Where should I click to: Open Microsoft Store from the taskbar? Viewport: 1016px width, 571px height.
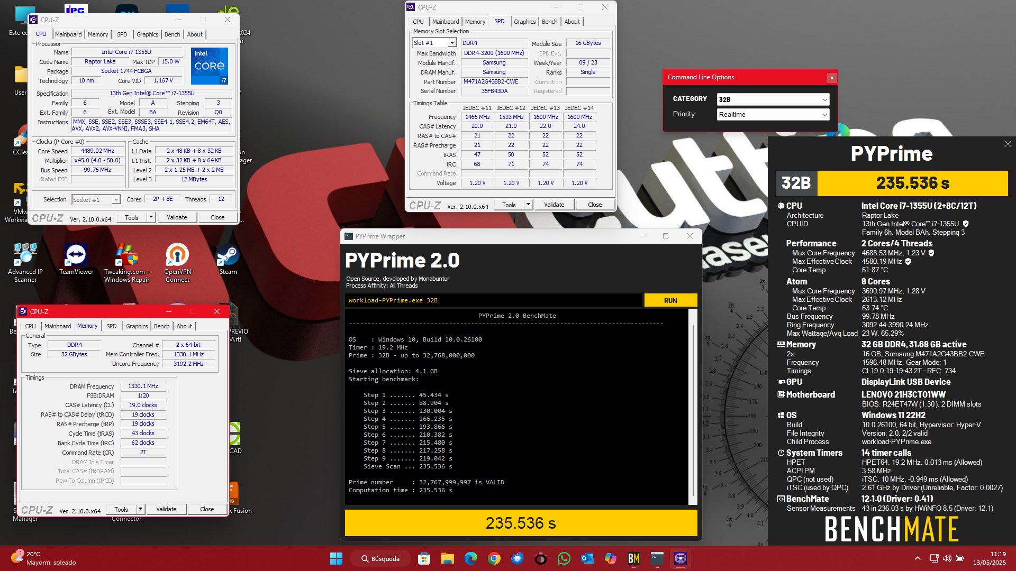[x=424, y=558]
